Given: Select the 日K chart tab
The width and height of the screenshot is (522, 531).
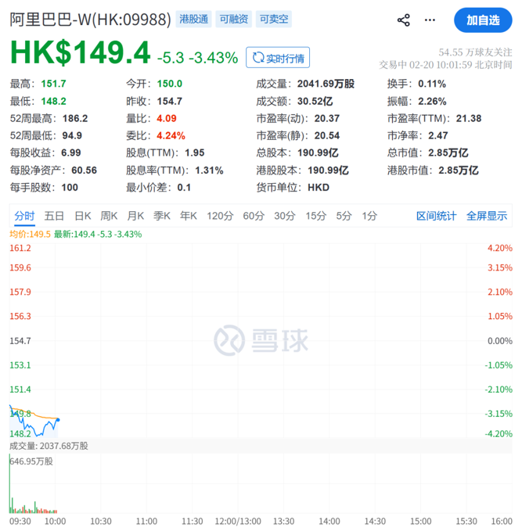Looking at the screenshot, I should [x=82, y=216].
